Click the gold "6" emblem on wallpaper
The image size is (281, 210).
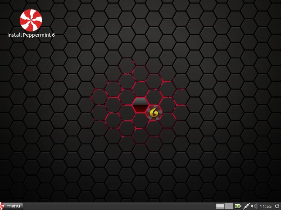tap(155, 113)
